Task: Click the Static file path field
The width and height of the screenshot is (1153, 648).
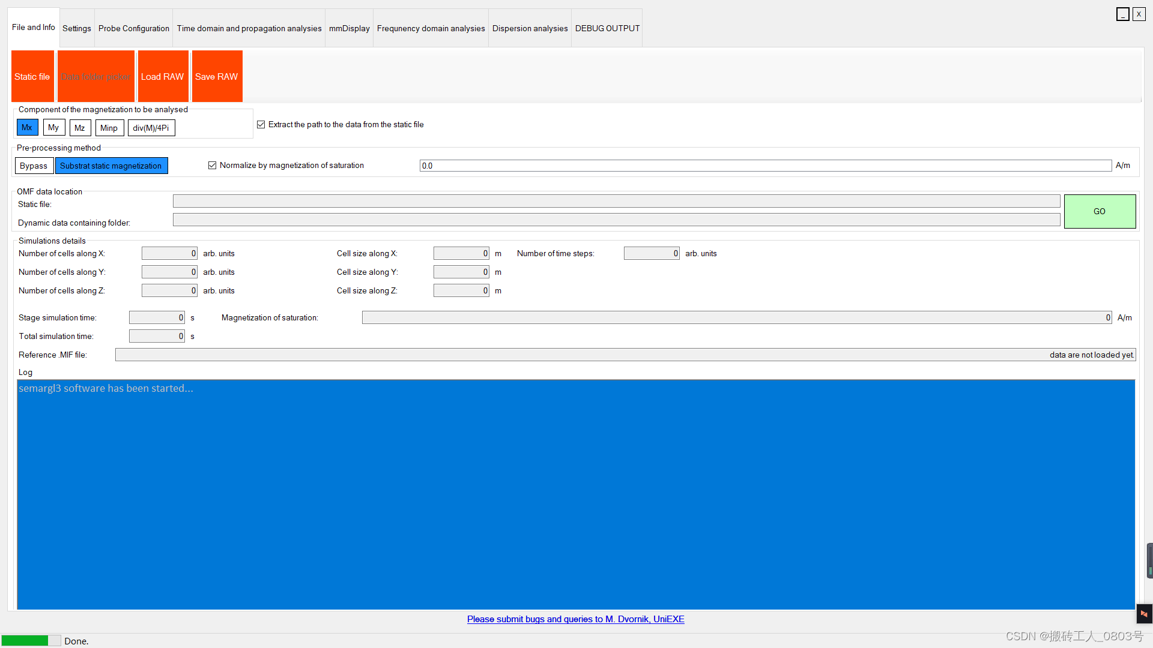Action: (x=616, y=201)
